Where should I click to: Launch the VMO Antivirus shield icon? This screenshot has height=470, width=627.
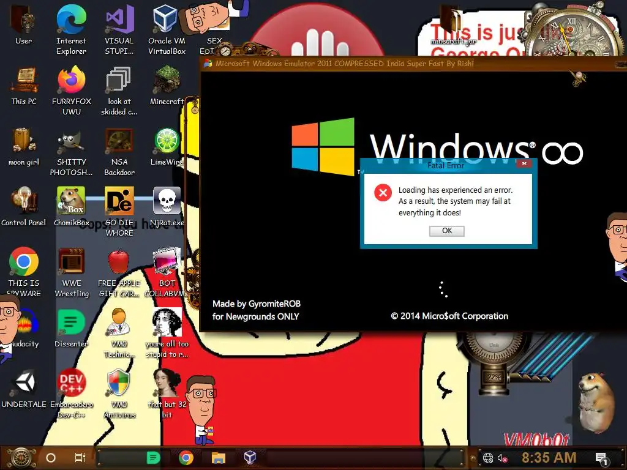coord(119,394)
